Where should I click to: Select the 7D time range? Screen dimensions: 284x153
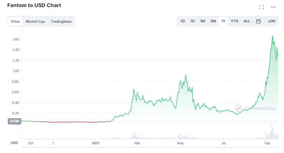tap(192, 21)
